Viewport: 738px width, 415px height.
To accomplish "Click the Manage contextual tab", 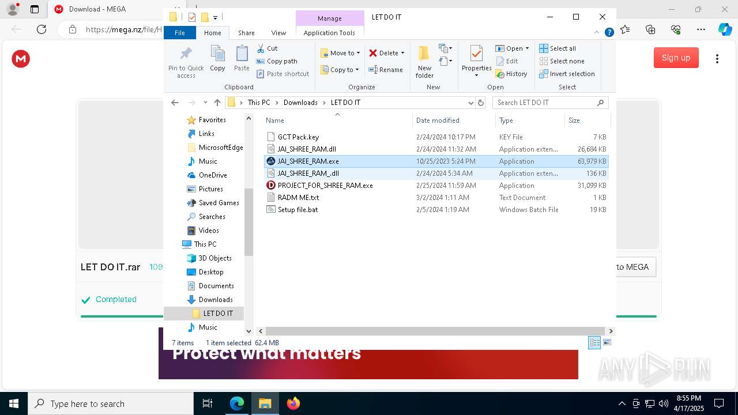I will click(x=329, y=18).
